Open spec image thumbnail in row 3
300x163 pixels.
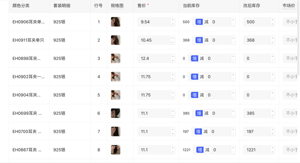pyautogui.click(x=115, y=58)
